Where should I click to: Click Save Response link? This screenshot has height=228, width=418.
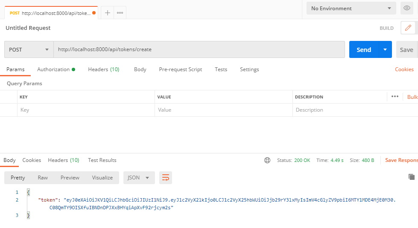tap(401, 160)
